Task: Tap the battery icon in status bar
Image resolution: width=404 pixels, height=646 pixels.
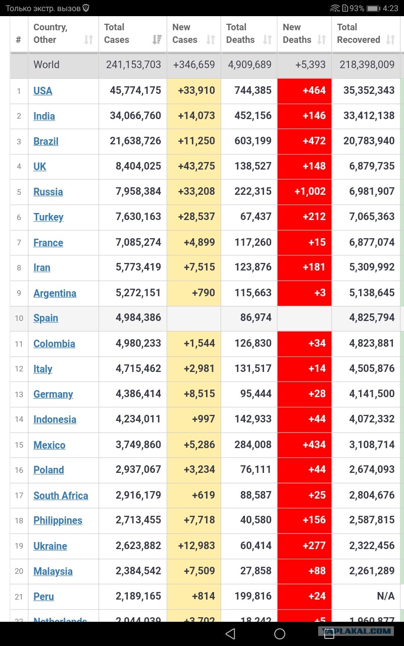Action: (373, 8)
